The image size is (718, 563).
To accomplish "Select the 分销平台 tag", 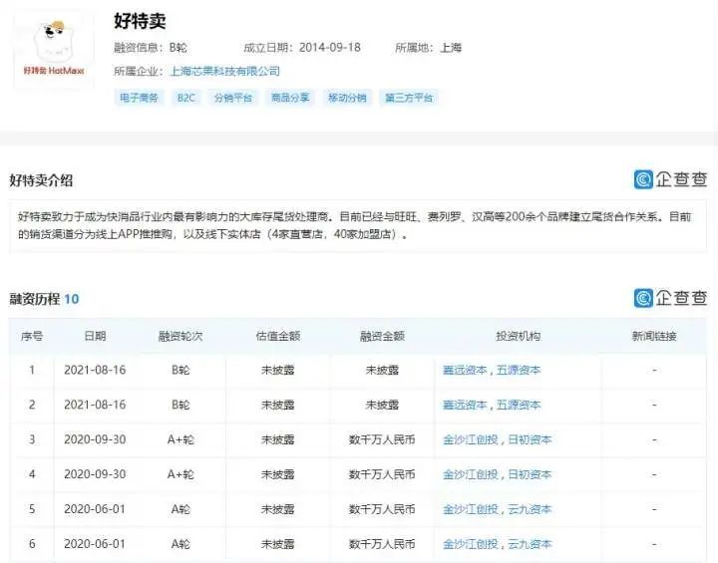I will [233, 98].
